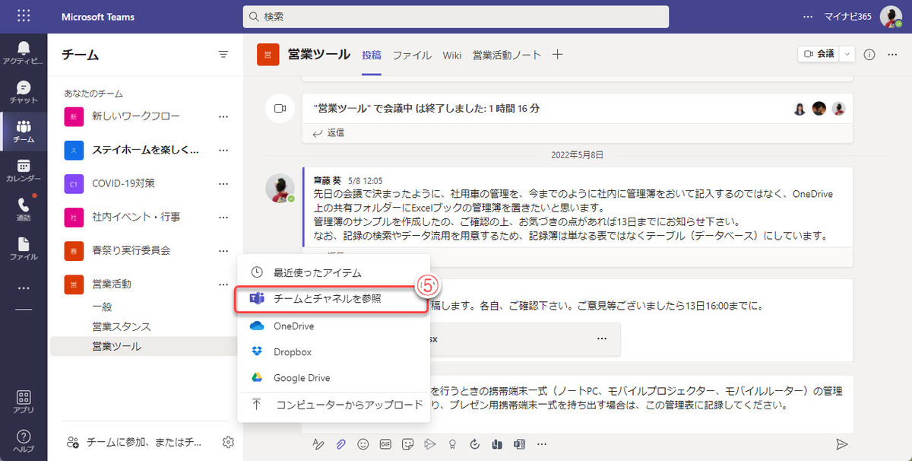Open channel info icon
This screenshot has height=461, width=912.
point(870,54)
